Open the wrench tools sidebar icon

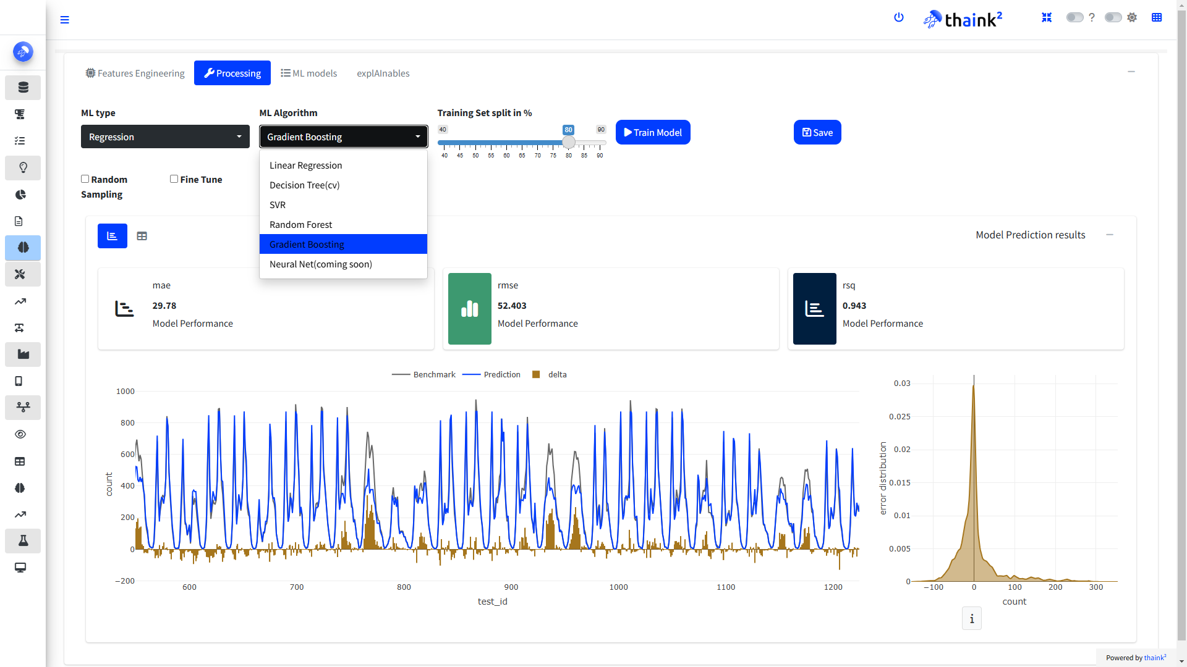(20, 274)
